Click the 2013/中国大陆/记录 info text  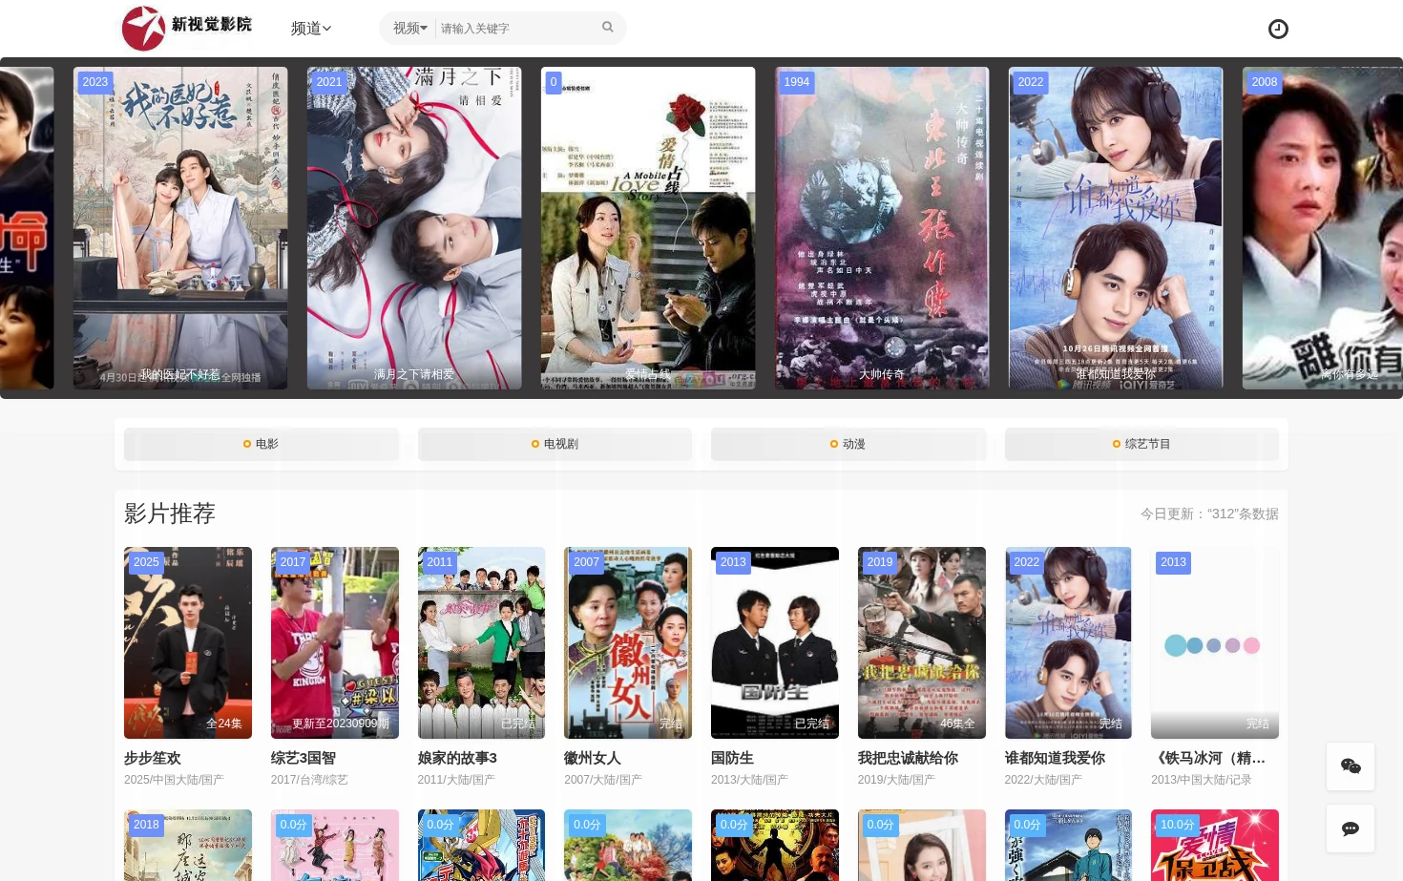point(1201,780)
